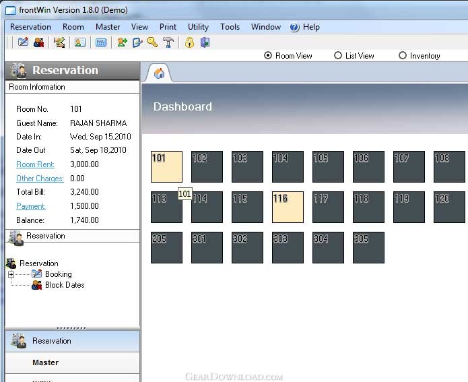468x382 pixels.
Task: Click the Master navigation pane button
Action: 73,362
